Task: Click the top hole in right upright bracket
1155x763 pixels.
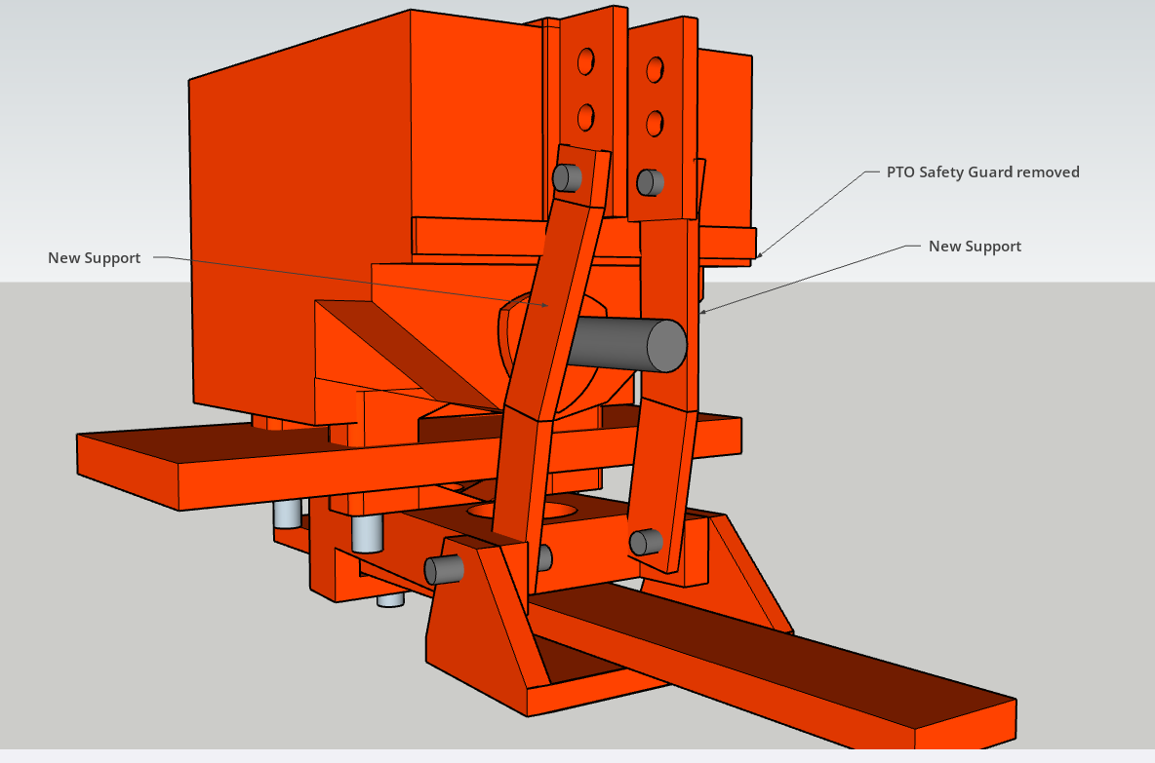Action: (x=656, y=69)
